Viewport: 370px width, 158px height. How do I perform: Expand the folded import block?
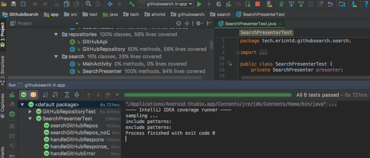[238, 52]
